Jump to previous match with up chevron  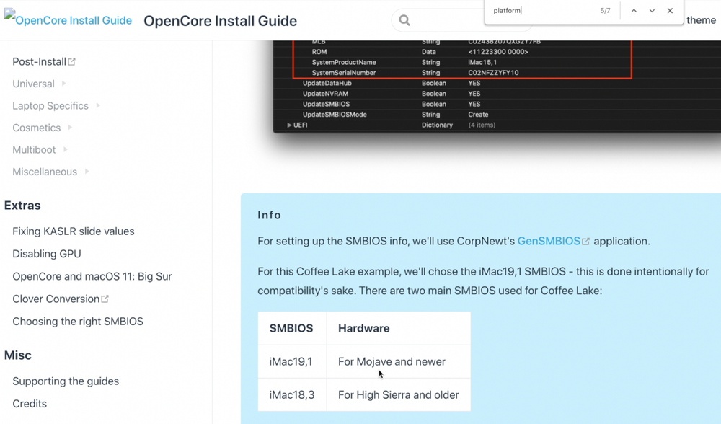click(x=634, y=11)
